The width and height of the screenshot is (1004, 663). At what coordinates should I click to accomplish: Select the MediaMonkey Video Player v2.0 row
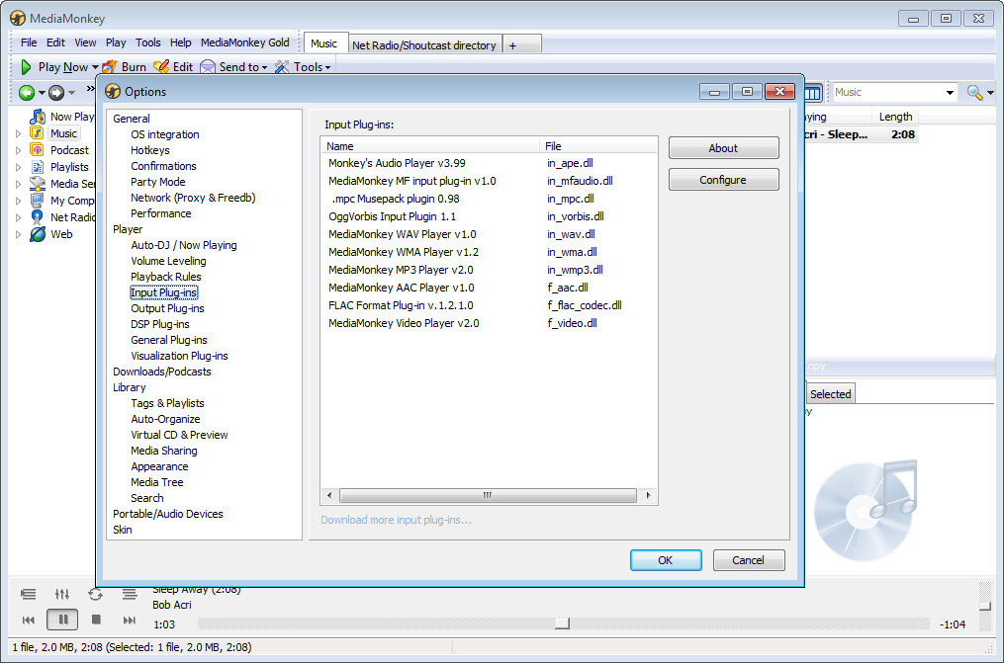click(490, 323)
